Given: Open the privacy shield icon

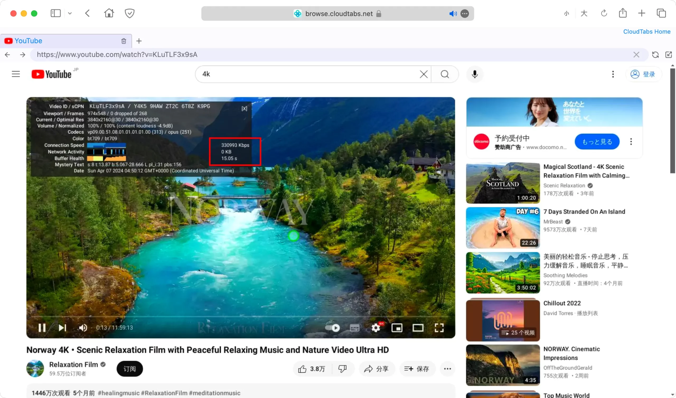Looking at the screenshot, I should tap(130, 13).
